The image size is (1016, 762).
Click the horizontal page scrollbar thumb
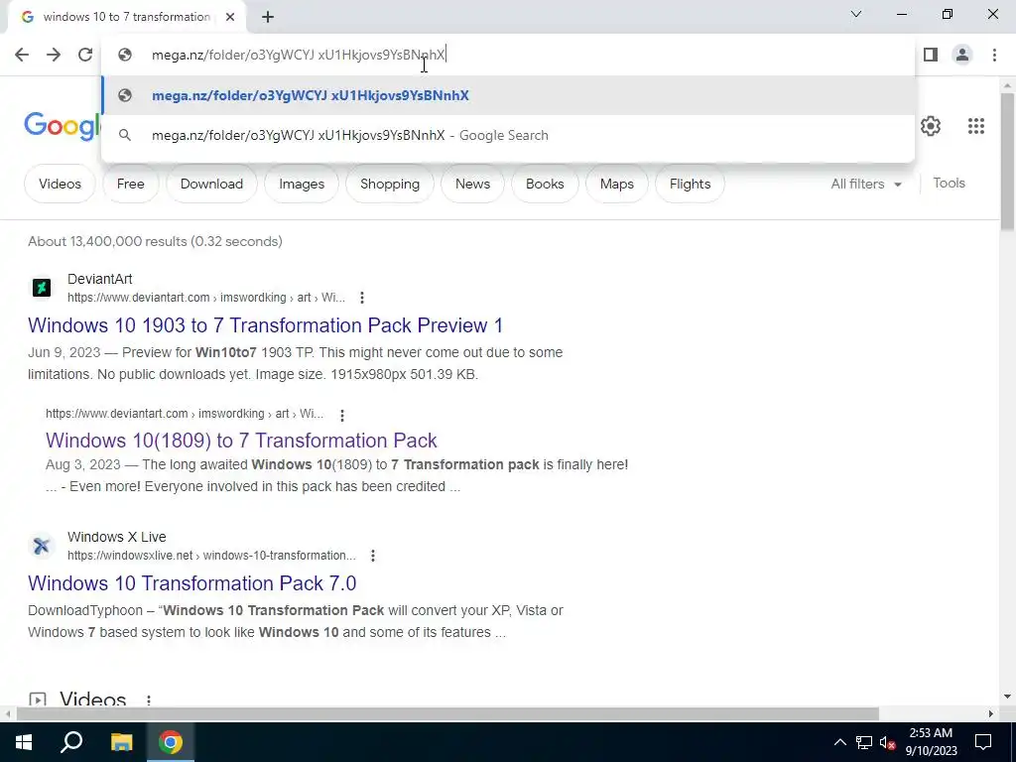click(x=447, y=713)
